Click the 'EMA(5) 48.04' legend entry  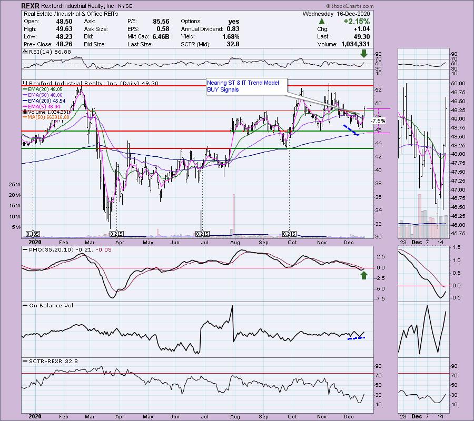point(44,107)
